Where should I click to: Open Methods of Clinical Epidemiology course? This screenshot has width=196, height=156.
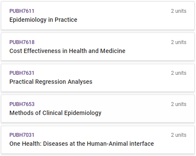(56, 113)
